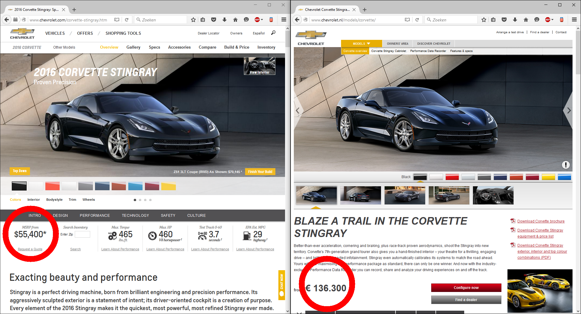
Task: Show next image arrow on Dutch site carousel
Action: coord(569,111)
